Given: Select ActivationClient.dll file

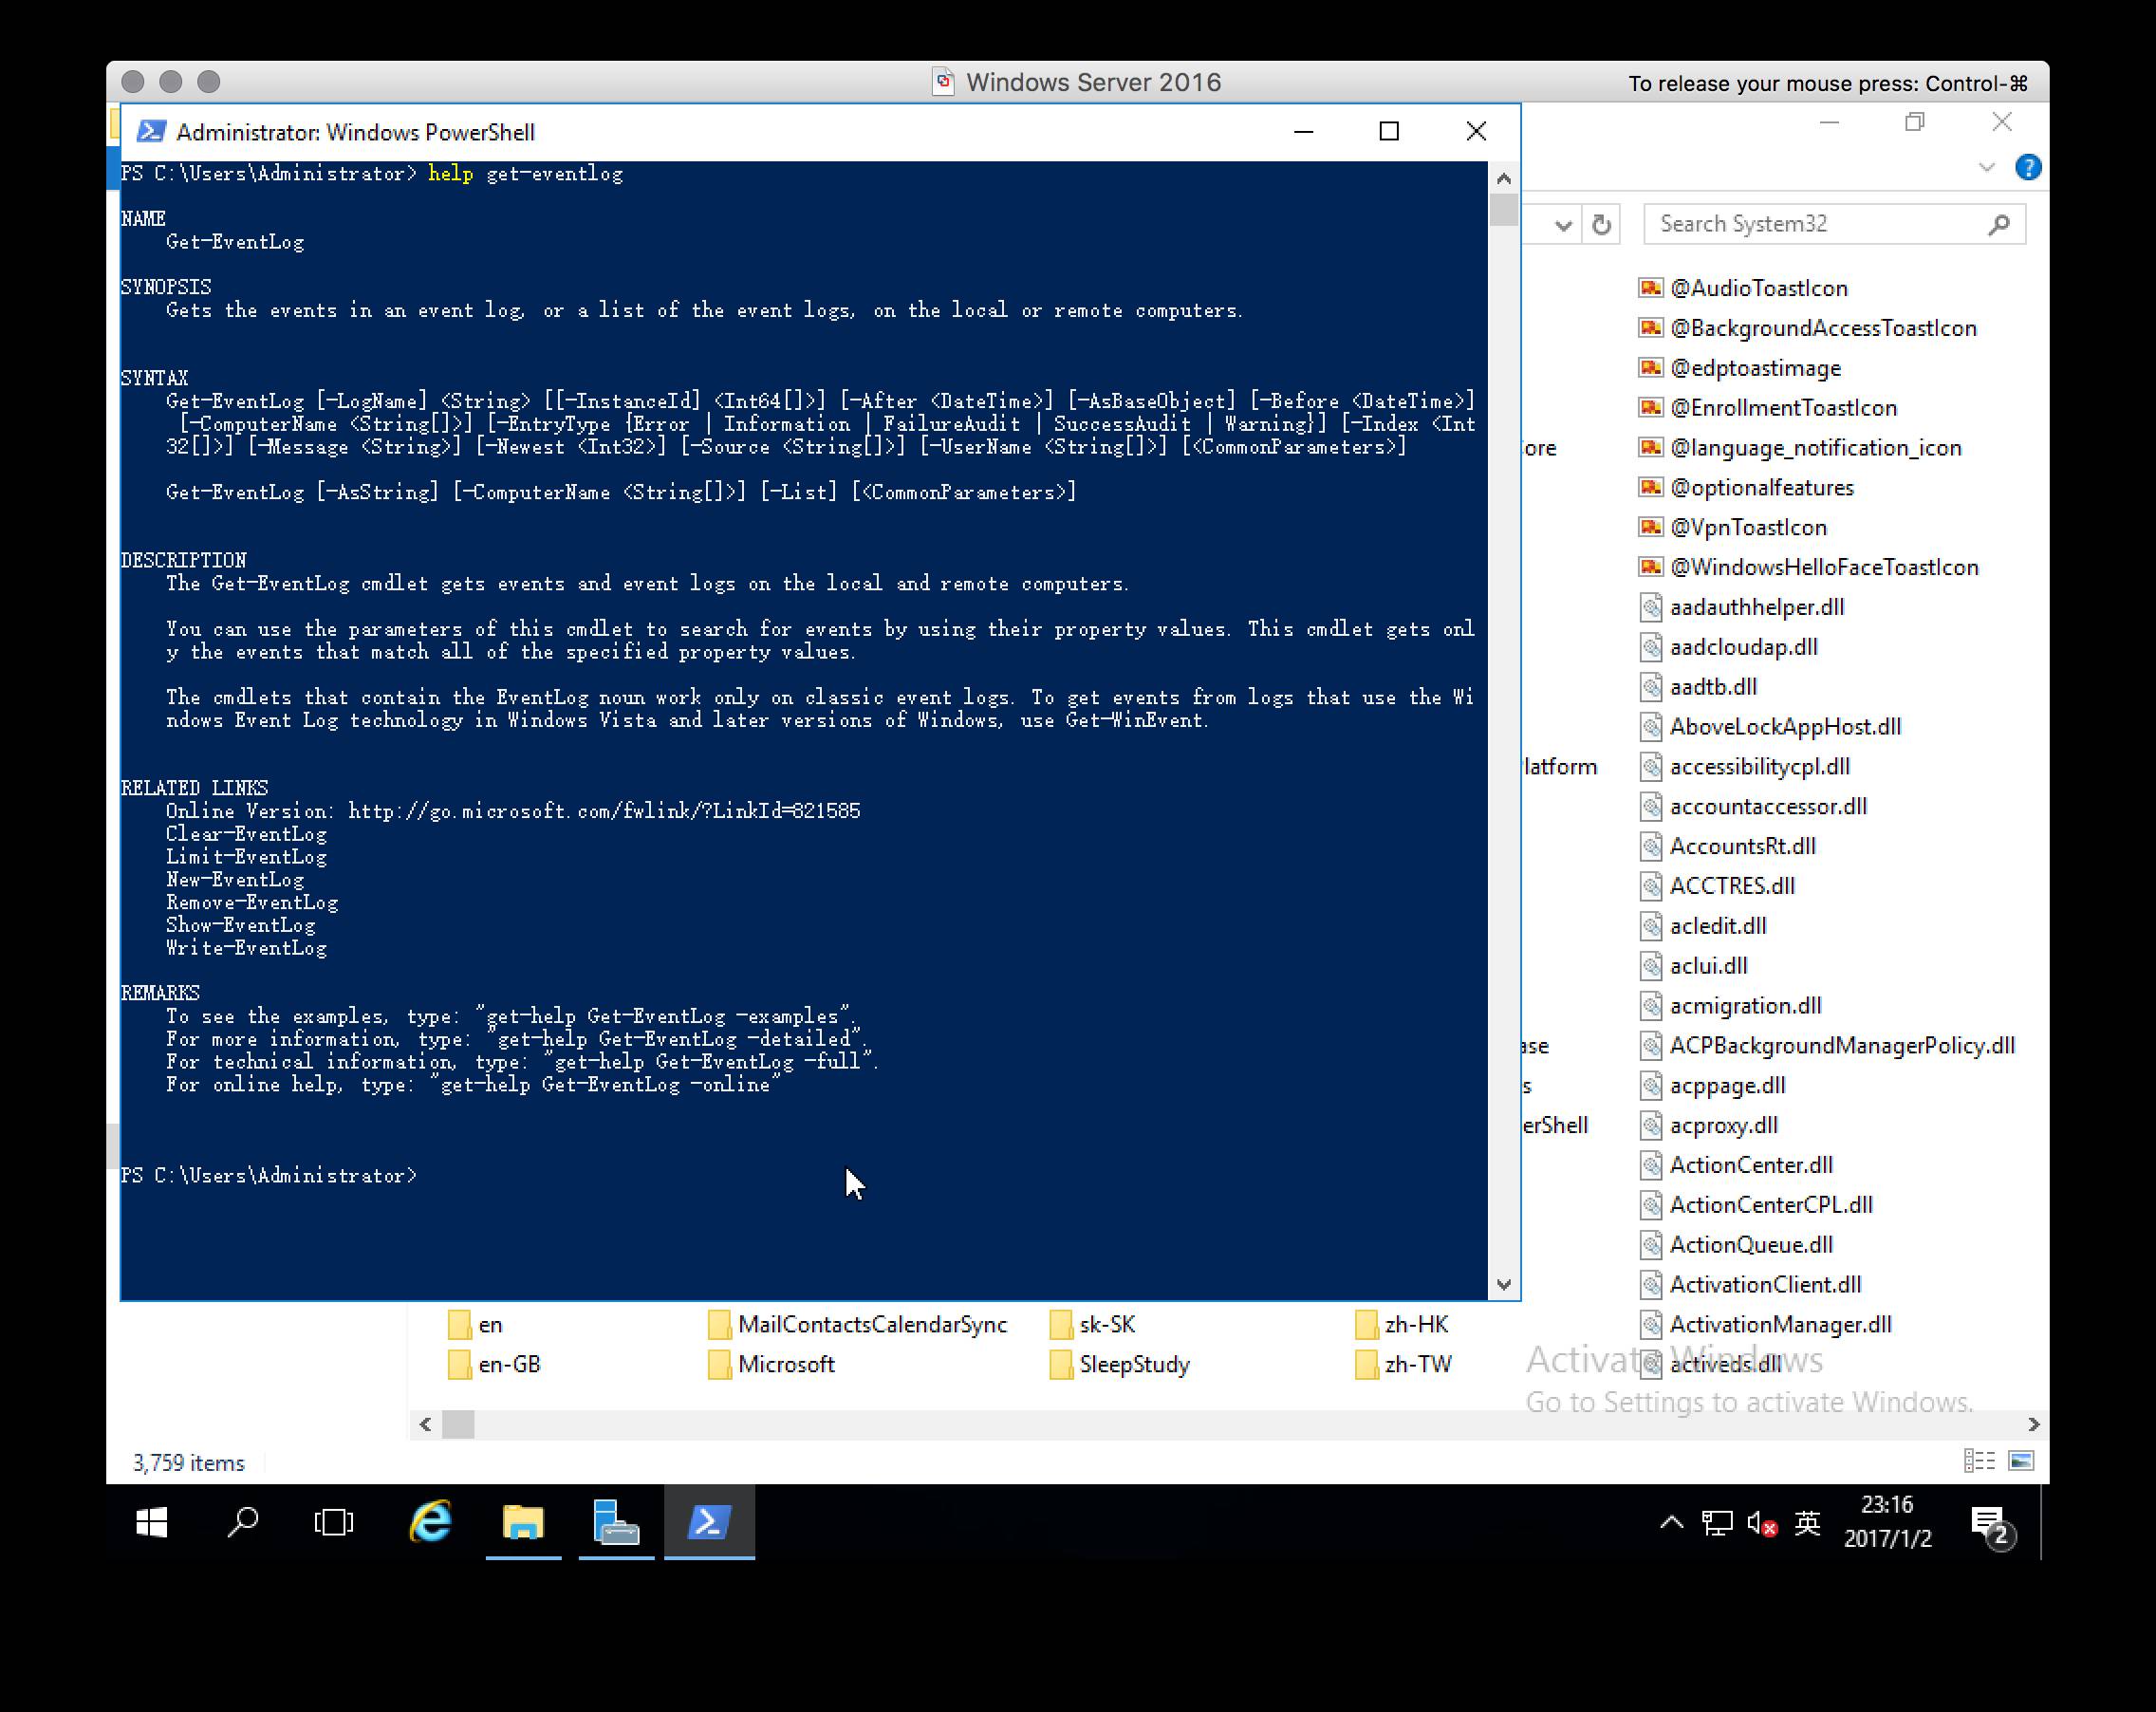Looking at the screenshot, I should pyautogui.click(x=1750, y=1285).
